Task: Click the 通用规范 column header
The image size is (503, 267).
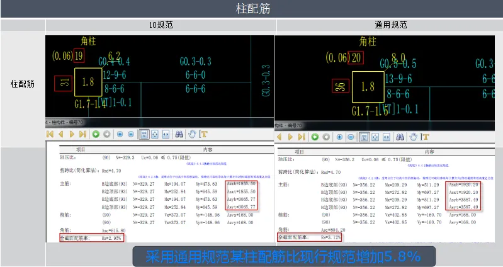Action: pyautogui.click(x=390, y=25)
